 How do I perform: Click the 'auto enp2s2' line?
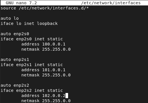coord(15,85)
